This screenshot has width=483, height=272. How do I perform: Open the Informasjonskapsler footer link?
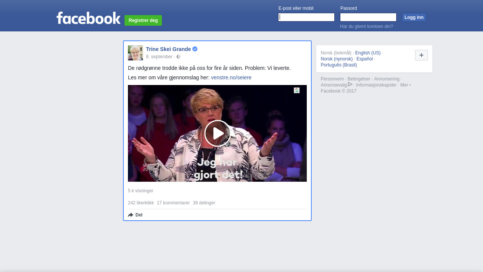click(x=376, y=85)
